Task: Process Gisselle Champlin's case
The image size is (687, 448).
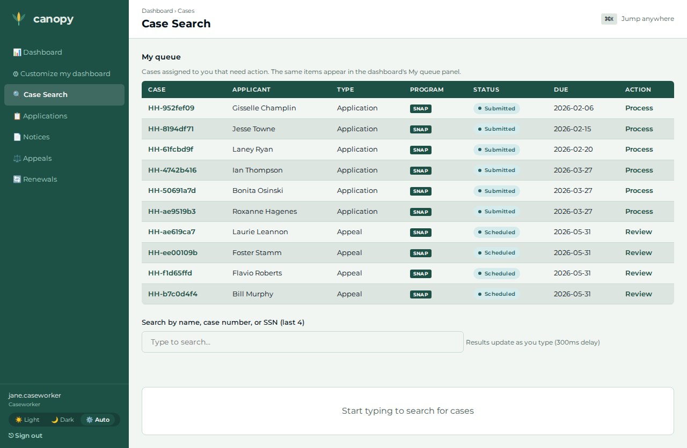Action: point(639,108)
